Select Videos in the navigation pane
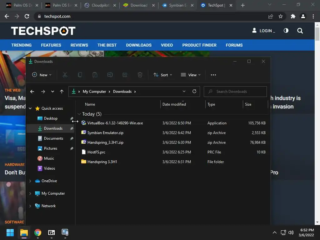 49,168
